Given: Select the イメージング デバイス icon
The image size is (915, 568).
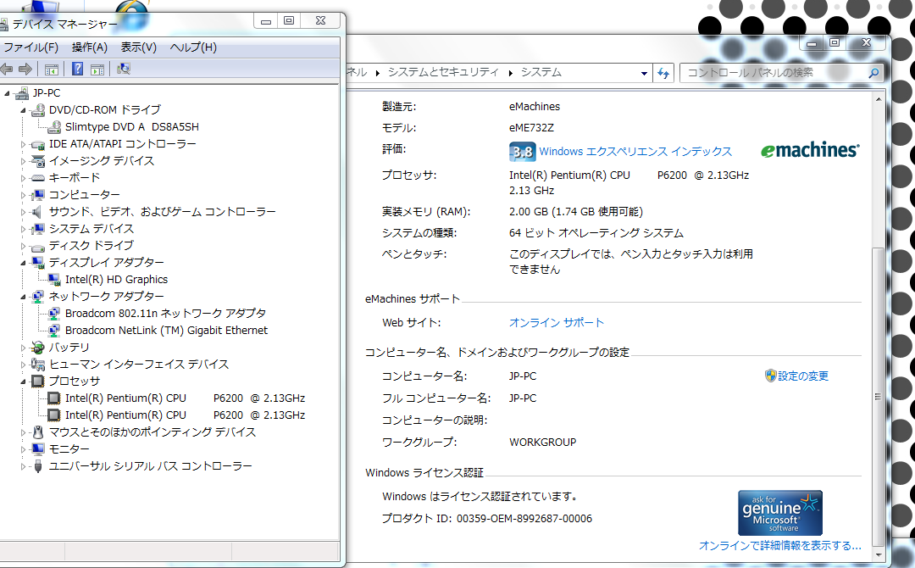Looking at the screenshot, I should click(x=38, y=161).
